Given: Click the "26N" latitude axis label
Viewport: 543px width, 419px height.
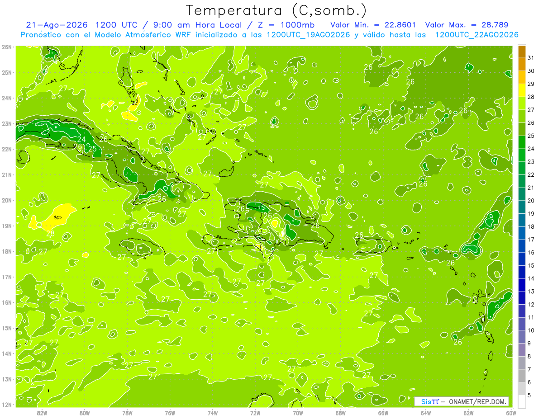Looking at the screenshot, I should tap(7, 47).
